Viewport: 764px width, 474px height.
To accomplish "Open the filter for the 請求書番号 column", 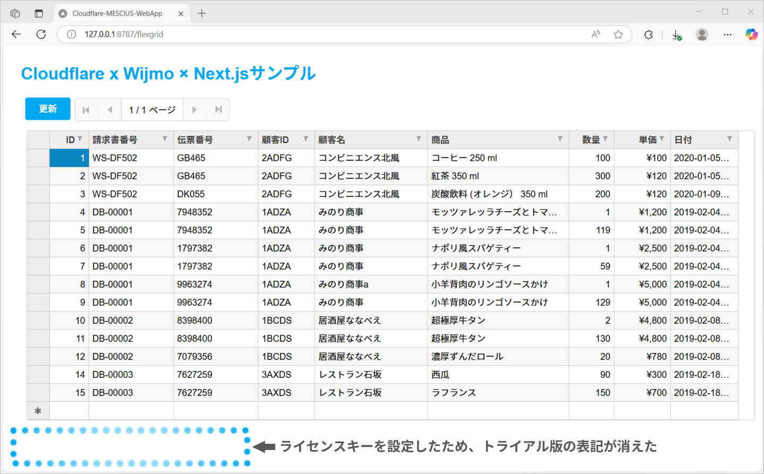I will tap(165, 139).
